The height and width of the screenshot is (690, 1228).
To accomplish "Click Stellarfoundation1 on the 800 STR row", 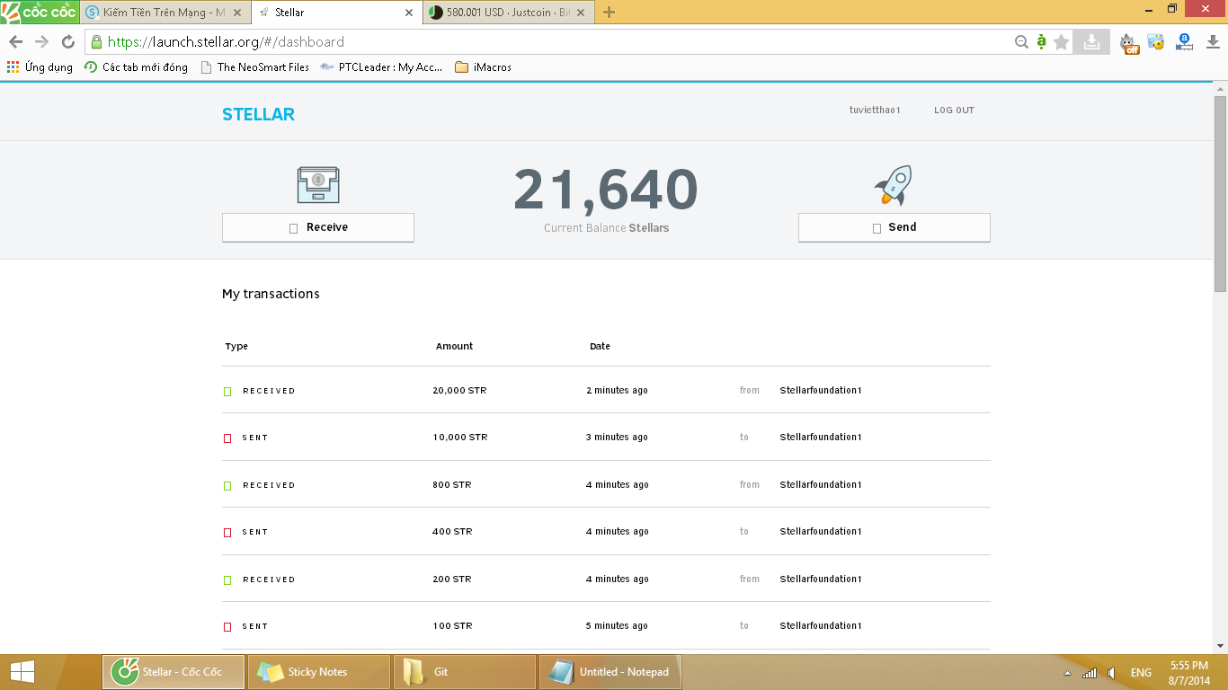I will 821,485.
